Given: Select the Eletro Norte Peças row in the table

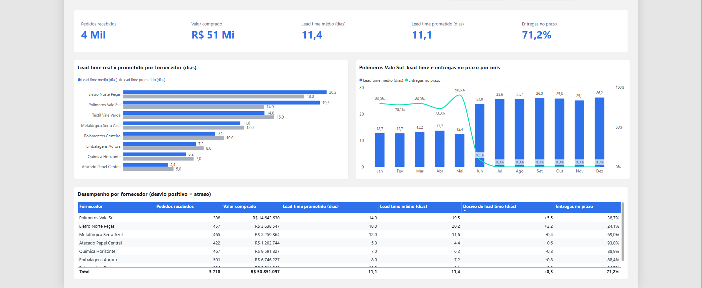Looking at the screenshot, I should pos(349,226).
